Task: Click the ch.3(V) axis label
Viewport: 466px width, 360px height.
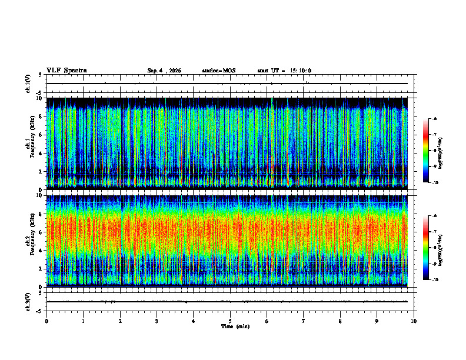Action: pyautogui.click(x=28, y=302)
